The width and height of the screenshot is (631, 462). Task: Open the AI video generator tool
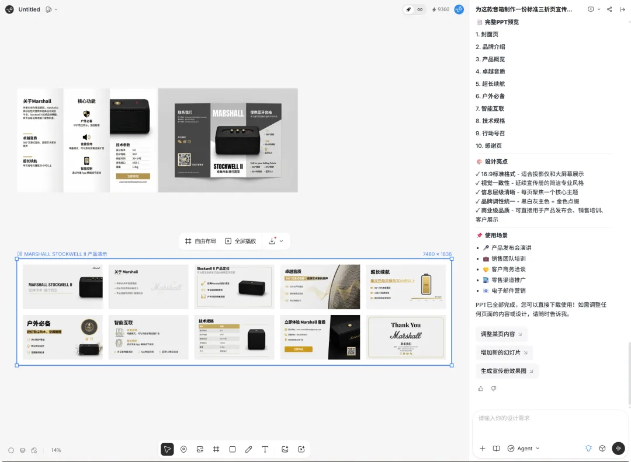301,449
